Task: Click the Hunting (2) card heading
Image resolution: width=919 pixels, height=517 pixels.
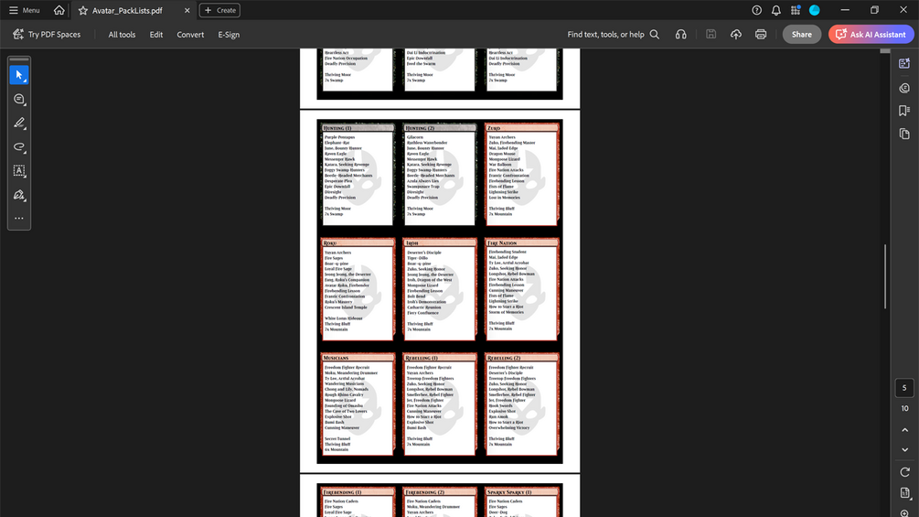Action: pyautogui.click(x=420, y=128)
